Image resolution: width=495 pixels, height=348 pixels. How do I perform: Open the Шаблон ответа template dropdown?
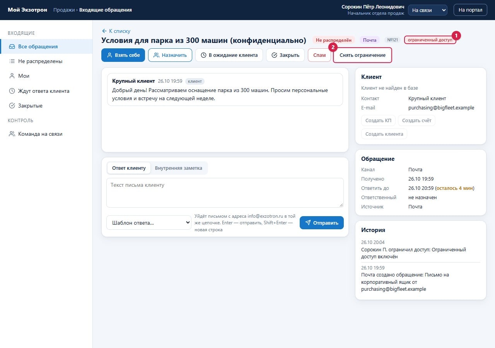(149, 223)
